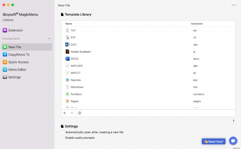Click the WPS ET file icon
This screenshot has width=241, height=149.
pyautogui.click(x=67, y=73)
